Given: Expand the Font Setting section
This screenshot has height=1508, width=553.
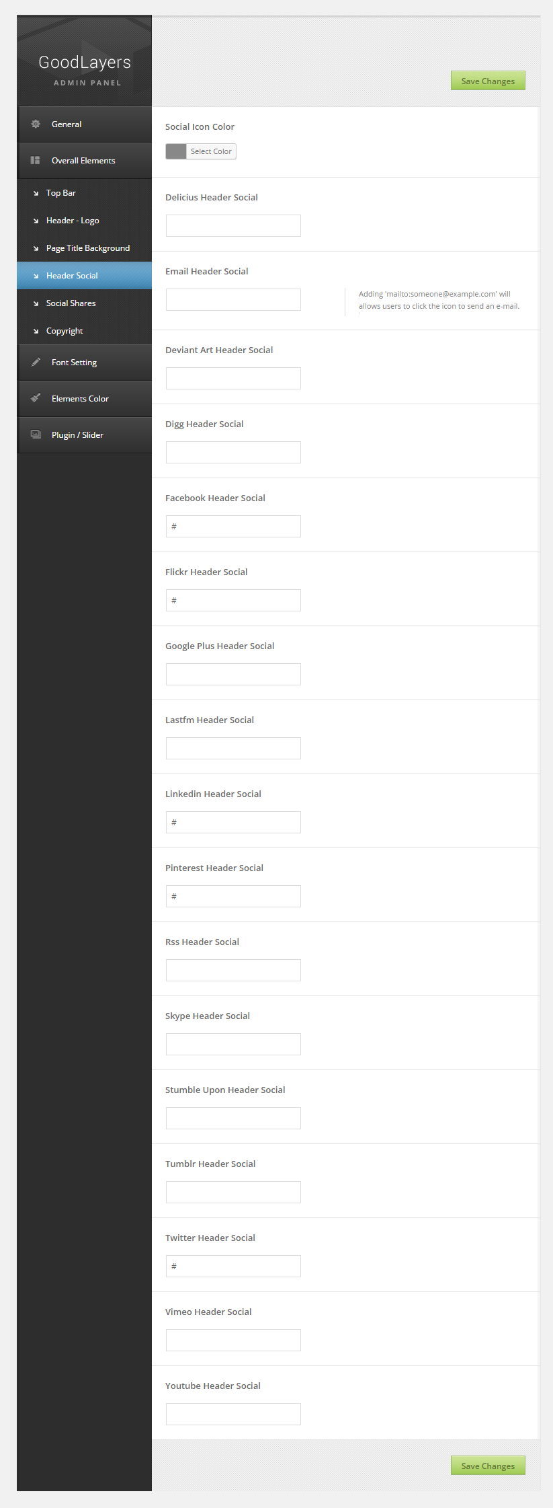Looking at the screenshot, I should click(x=74, y=363).
